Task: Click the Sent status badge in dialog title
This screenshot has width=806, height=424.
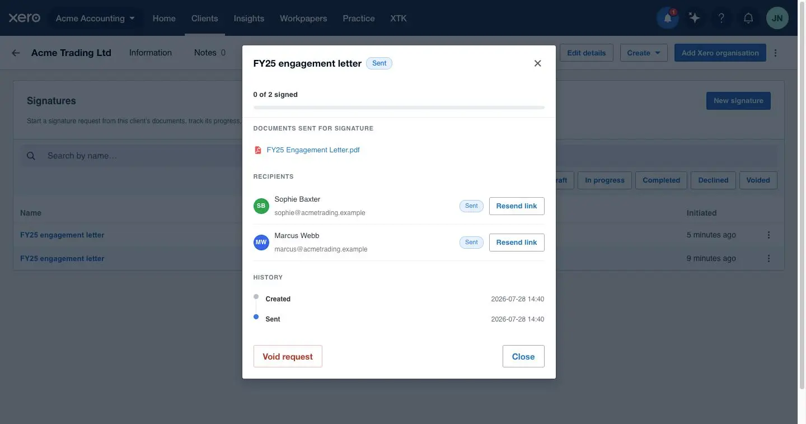Action: [x=379, y=63]
